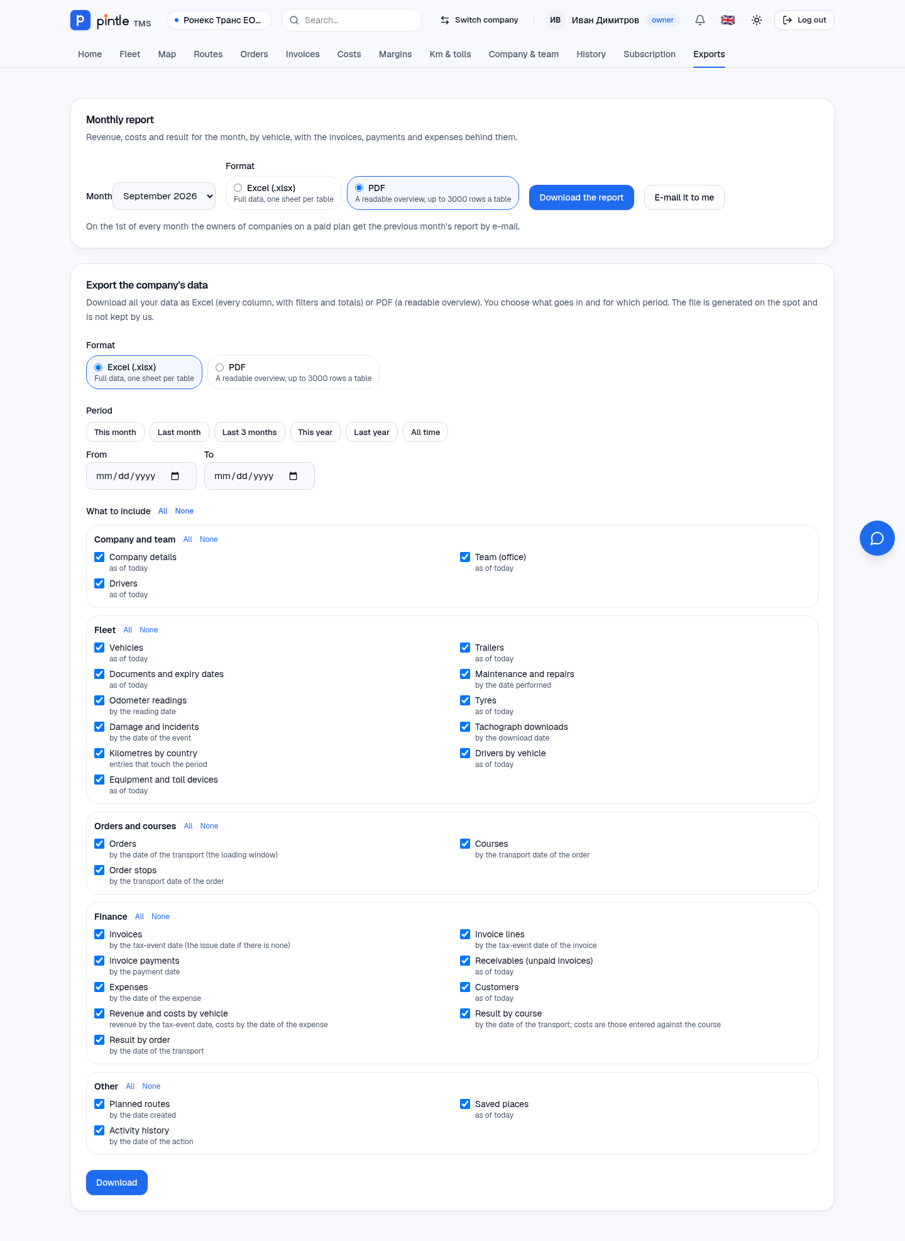Screen dimensions: 905x1241
Task: Open the chat support bubble
Action: pyautogui.click(x=877, y=538)
